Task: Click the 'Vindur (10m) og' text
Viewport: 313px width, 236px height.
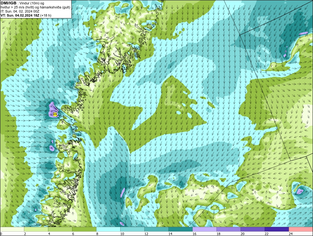Action: 32,3
